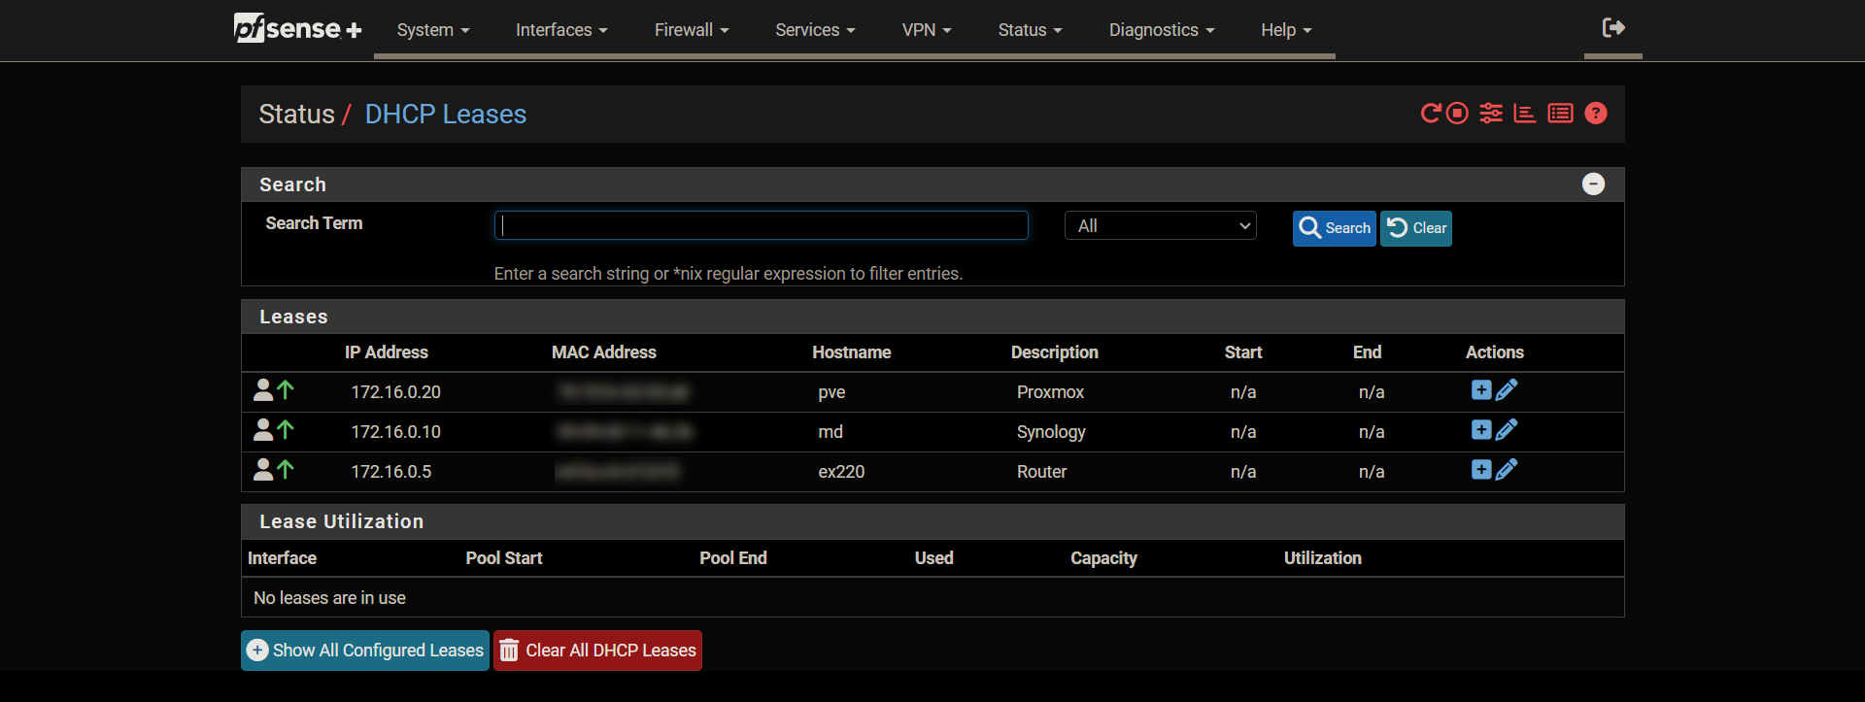1865x702 pixels.
Task: Click the online arrow icon for 172.16.0.5
Action: (286, 470)
